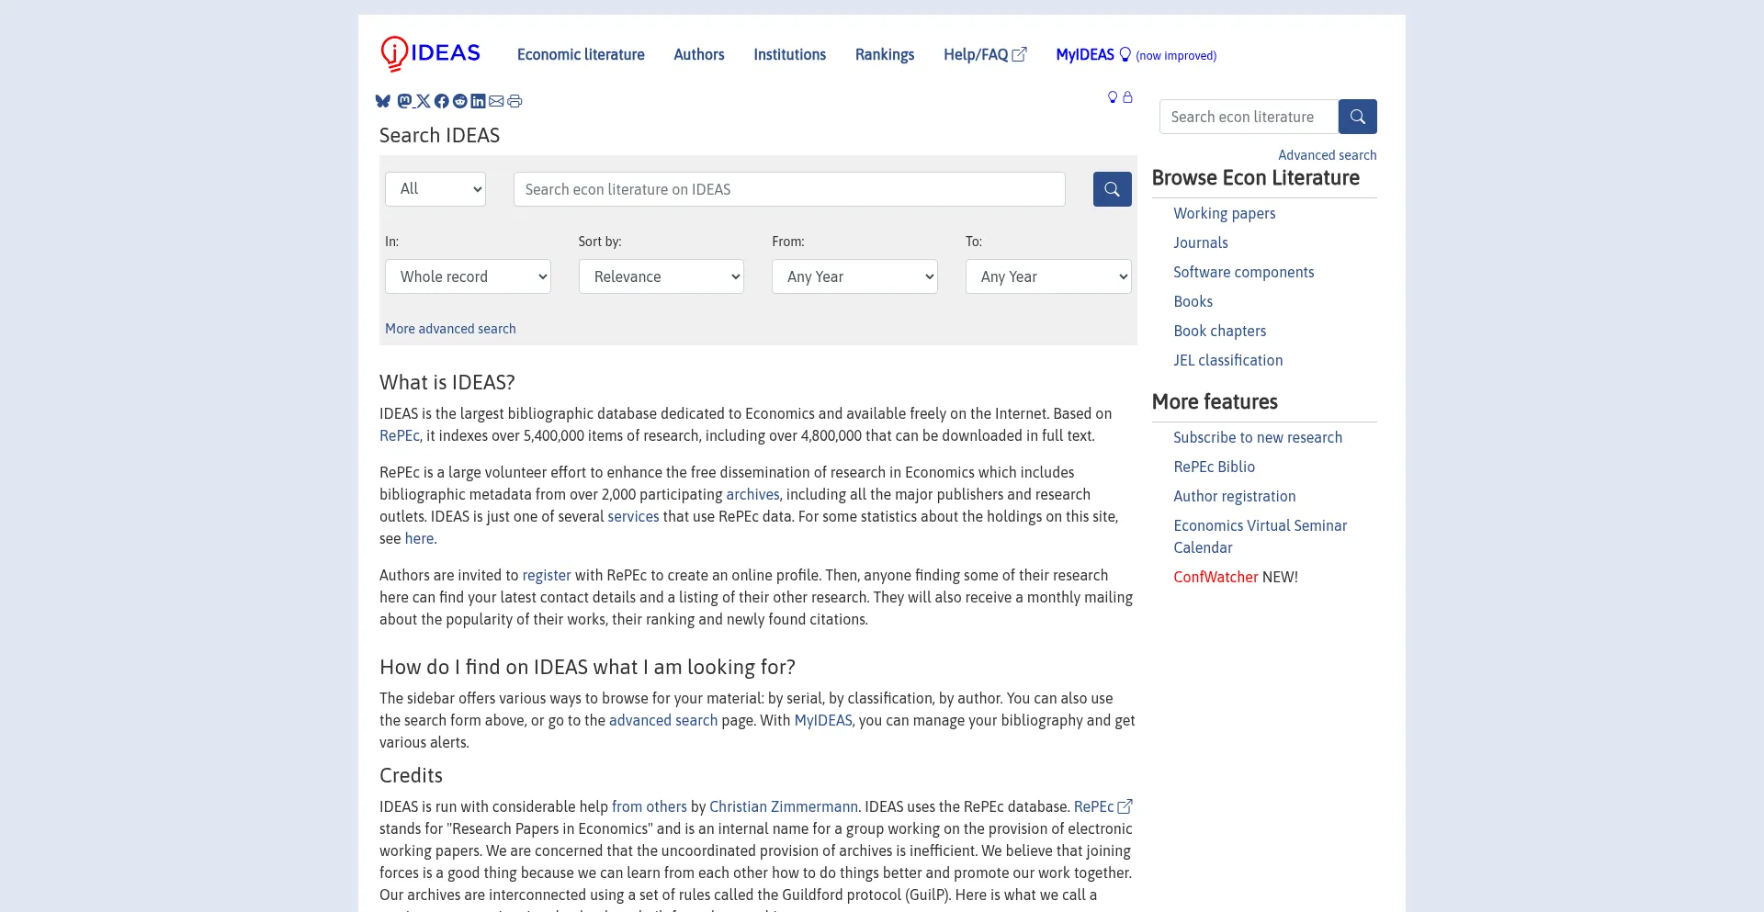
Task: Click the sidebar Search econ literature field
Action: (1249, 117)
